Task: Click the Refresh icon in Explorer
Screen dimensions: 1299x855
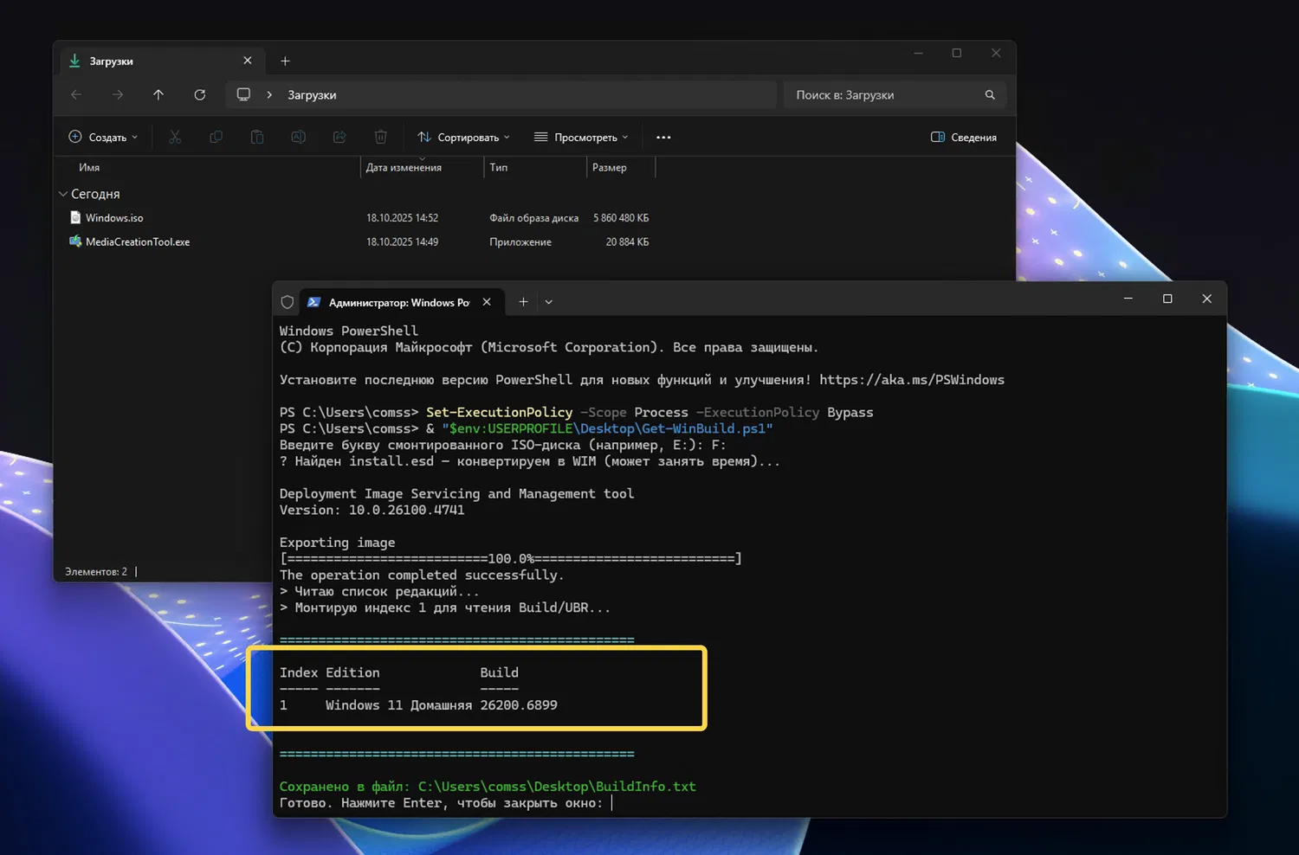Action: click(200, 95)
